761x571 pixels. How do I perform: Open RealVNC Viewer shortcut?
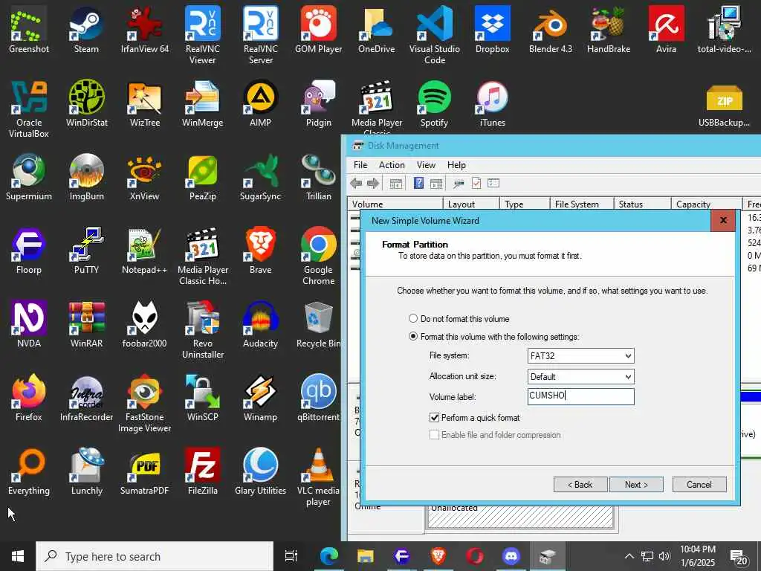click(202, 36)
